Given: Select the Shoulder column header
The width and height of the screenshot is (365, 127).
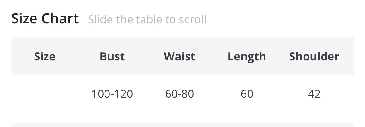Looking at the screenshot, I should click(314, 56).
